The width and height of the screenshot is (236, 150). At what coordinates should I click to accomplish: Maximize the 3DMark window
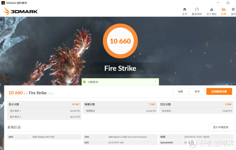point(228,3)
